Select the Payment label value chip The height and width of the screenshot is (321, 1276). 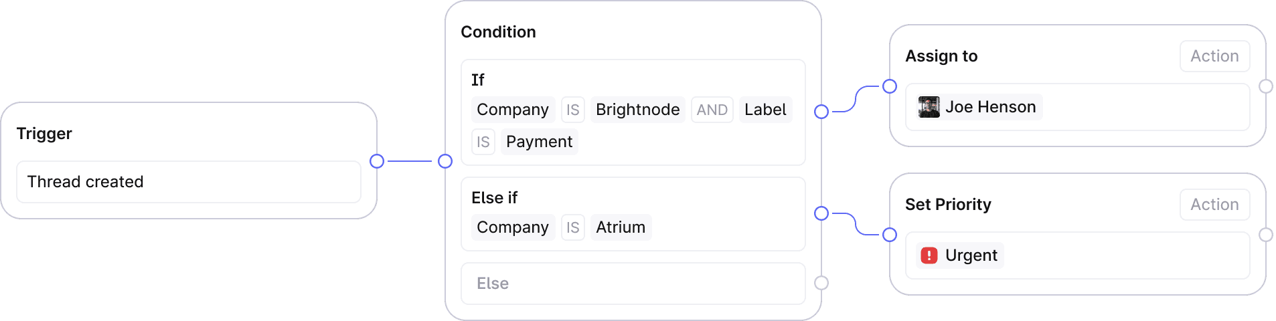pyautogui.click(x=539, y=142)
